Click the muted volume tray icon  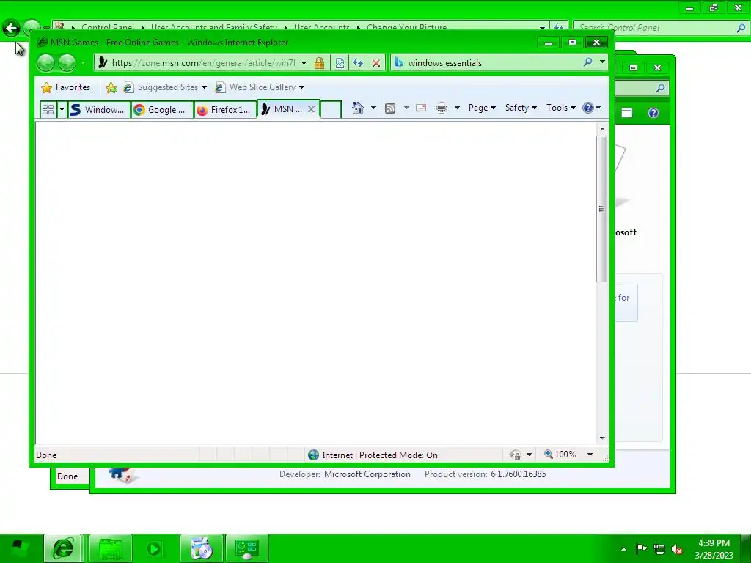(x=677, y=550)
